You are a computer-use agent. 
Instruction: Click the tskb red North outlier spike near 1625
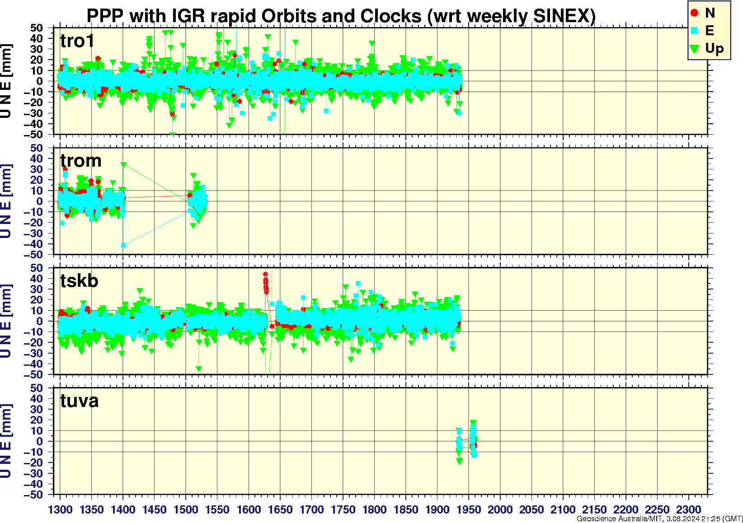coord(266,283)
